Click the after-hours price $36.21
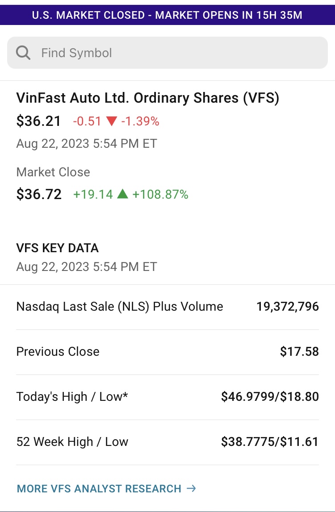This screenshot has height=512, width=335. [x=38, y=121]
